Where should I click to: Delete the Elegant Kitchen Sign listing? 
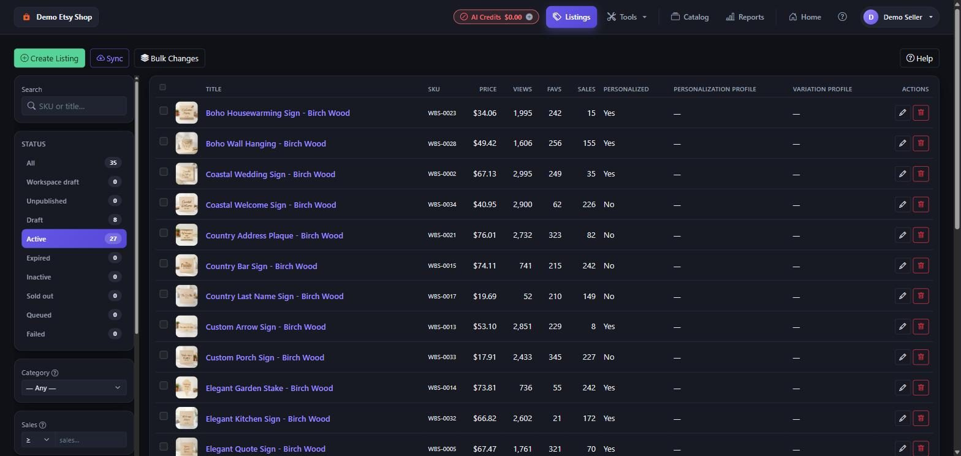[921, 418]
